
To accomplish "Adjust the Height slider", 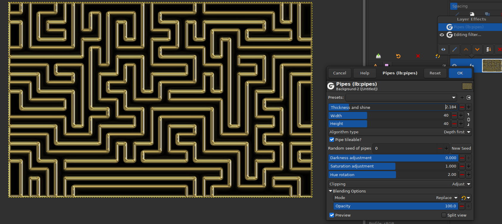I will pyautogui.click(x=389, y=124).
